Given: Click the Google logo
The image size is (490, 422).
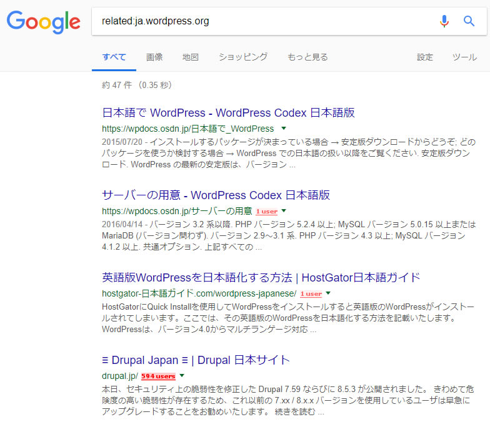Looking at the screenshot, I should pos(43,22).
